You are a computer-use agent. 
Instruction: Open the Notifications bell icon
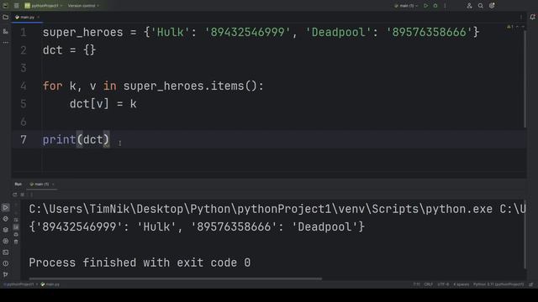532,17
